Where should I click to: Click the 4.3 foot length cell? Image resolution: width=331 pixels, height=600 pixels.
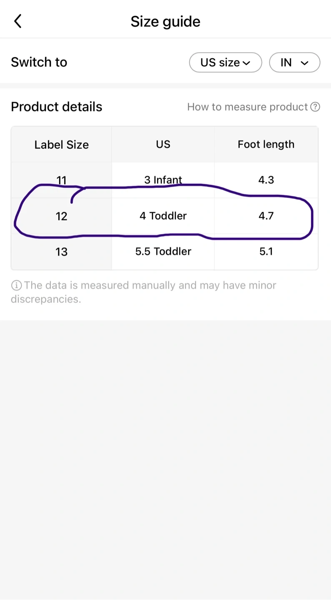266,180
